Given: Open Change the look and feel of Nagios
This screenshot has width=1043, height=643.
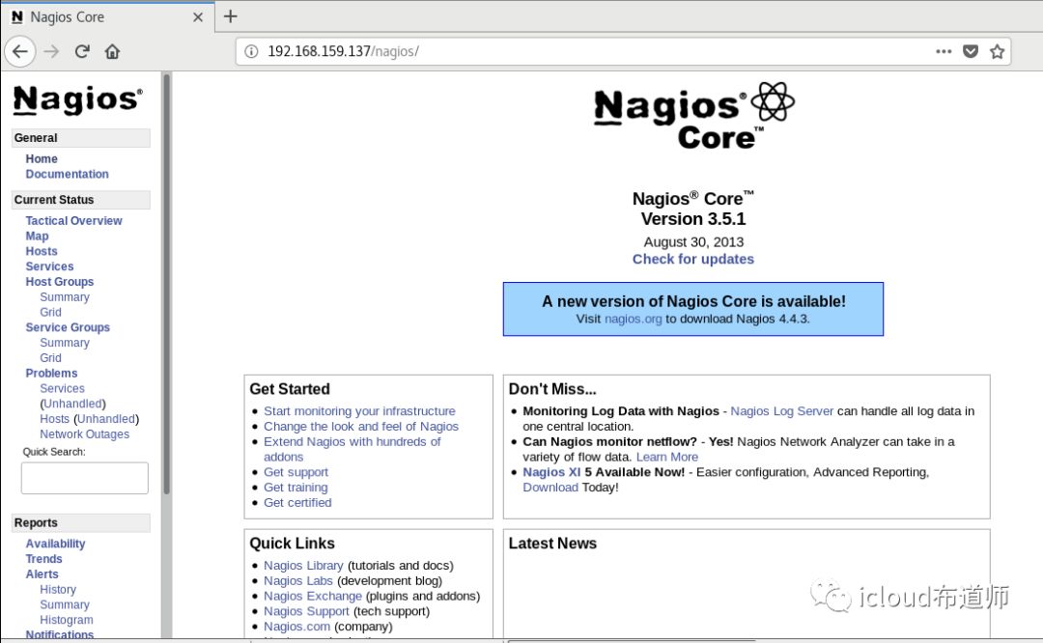Looking at the screenshot, I should click(360, 427).
